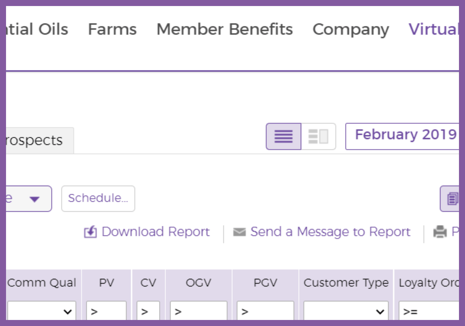Image resolution: width=465 pixels, height=326 pixels.
Task: Click the Schedule... button
Action: tap(98, 198)
